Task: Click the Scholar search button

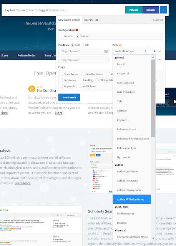Action: [x=151, y=10]
